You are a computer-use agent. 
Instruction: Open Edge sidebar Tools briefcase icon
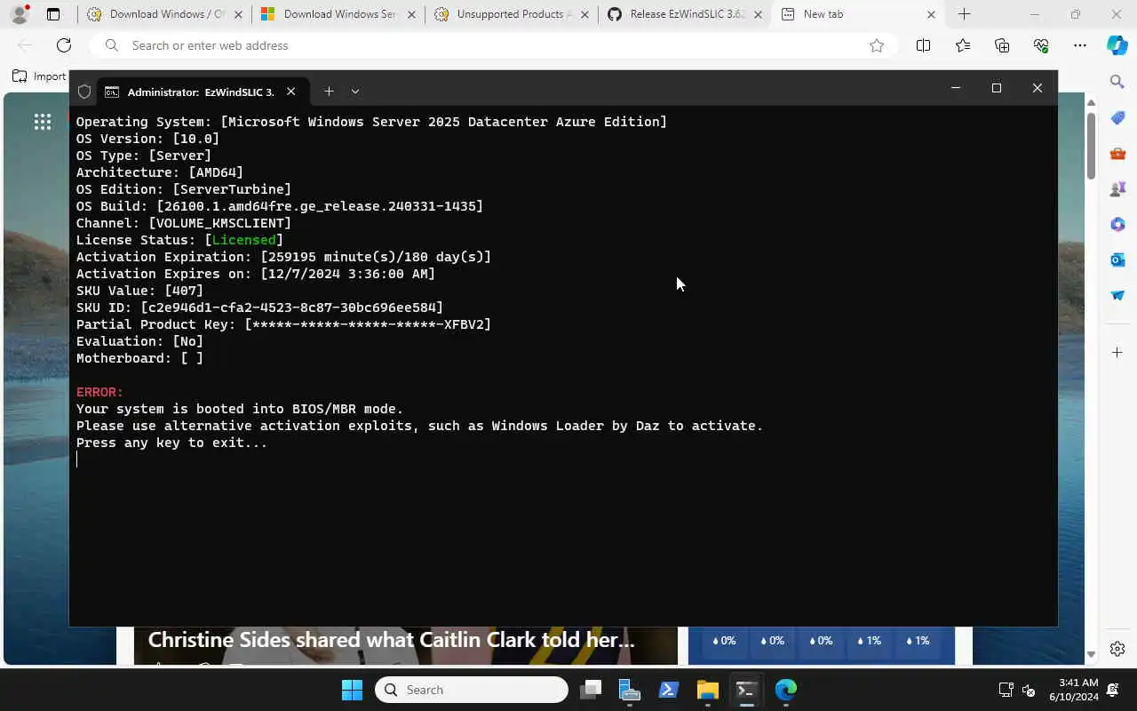1117,154
